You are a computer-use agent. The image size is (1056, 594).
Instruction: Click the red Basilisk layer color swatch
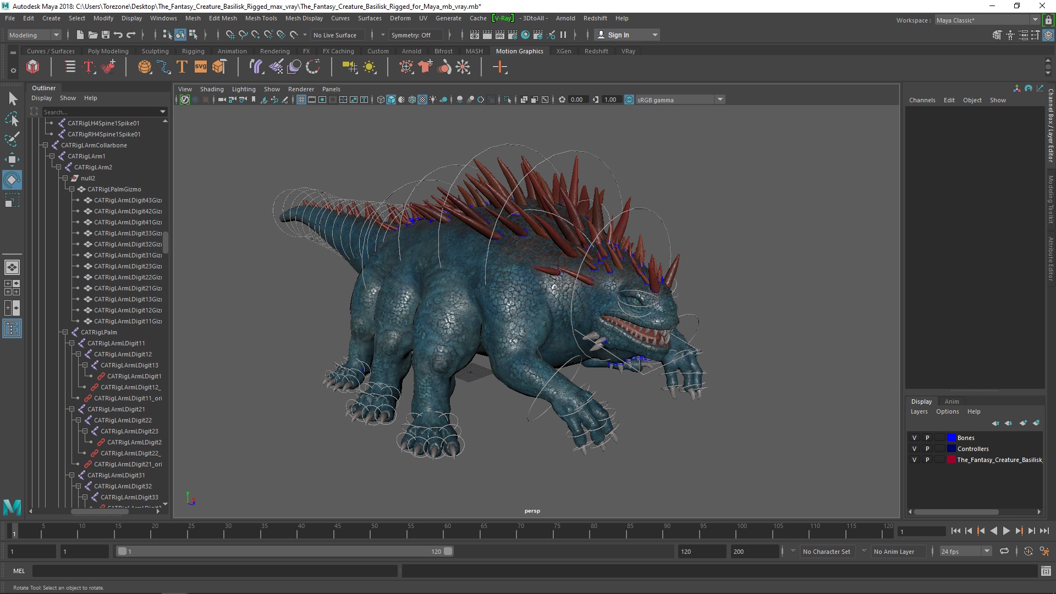951,460
